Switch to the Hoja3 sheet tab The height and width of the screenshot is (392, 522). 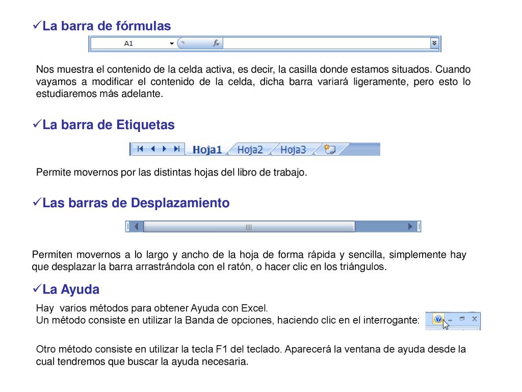click(x=293, y=150)
